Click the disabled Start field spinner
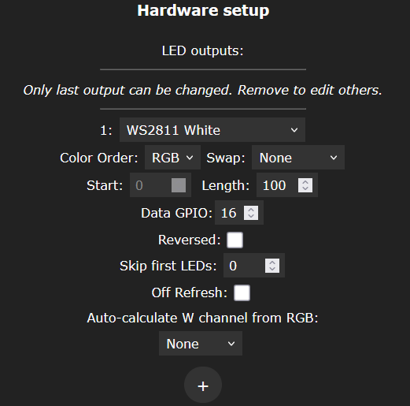Image resolution: width=410 pixels, height=406 pixels. click(179, 185)
